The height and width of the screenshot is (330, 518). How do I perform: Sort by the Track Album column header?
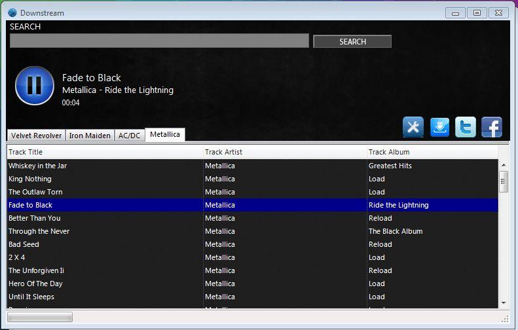(x=432, y=152)
